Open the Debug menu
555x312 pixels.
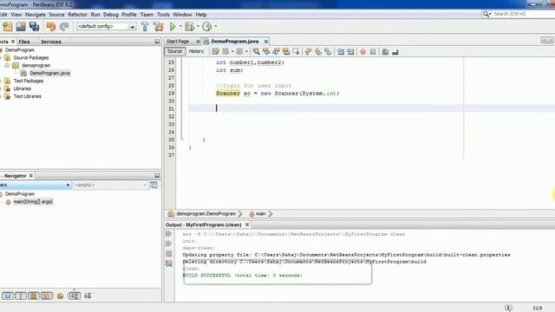111,15
